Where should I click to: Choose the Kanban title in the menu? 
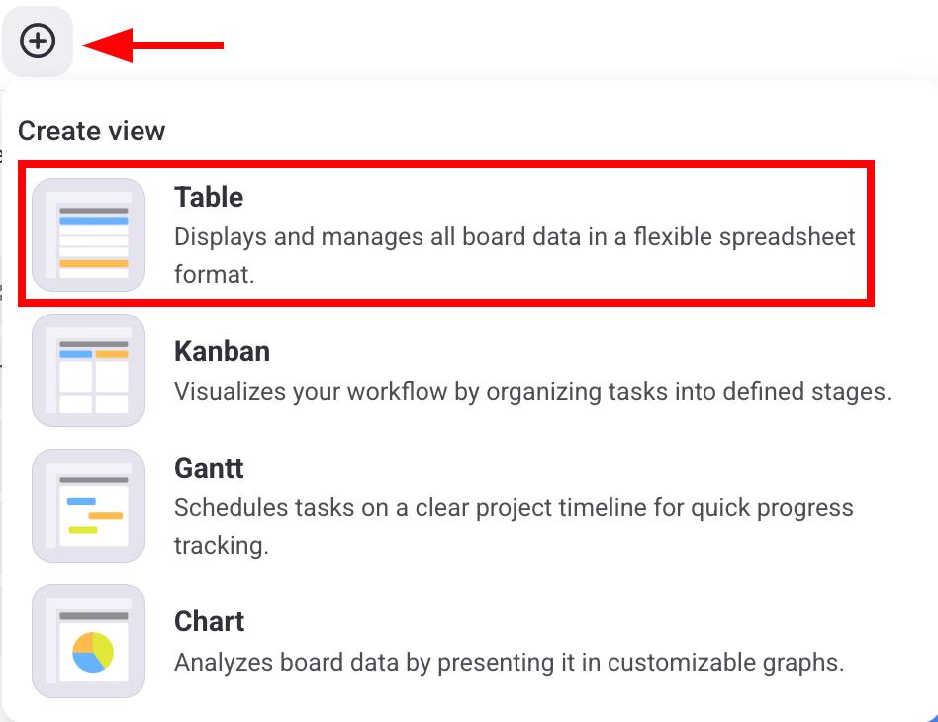pyautogui.click(x=222, y=351)
